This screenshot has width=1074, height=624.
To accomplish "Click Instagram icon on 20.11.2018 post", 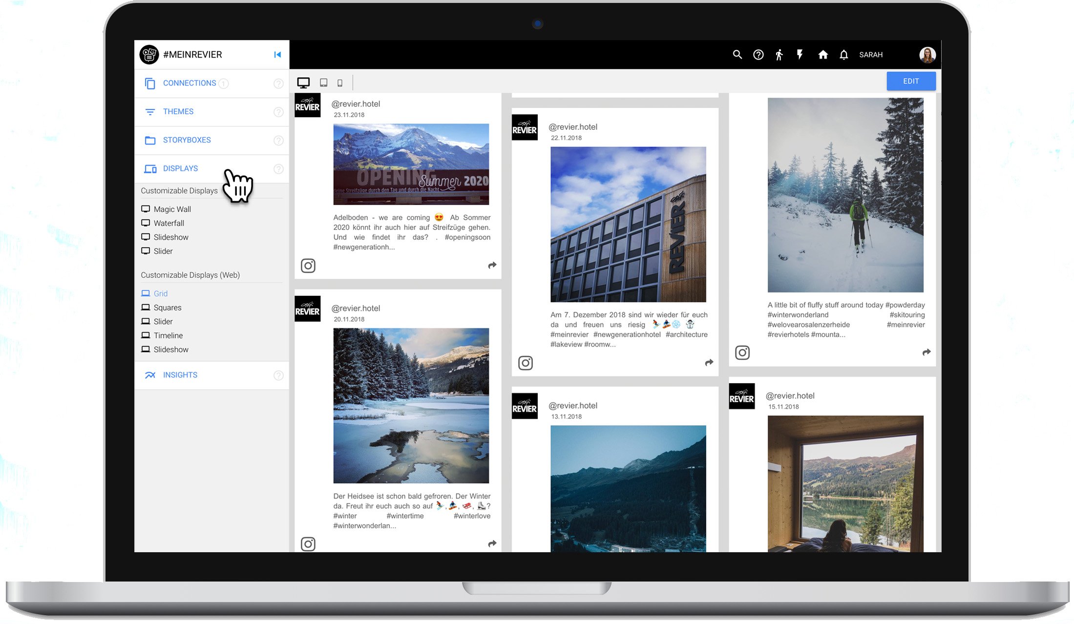I will pos(308,544).
